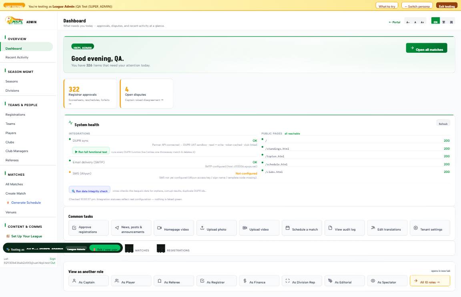Switch language to EN
Screen dimensions: 461x297
point(435,21)
